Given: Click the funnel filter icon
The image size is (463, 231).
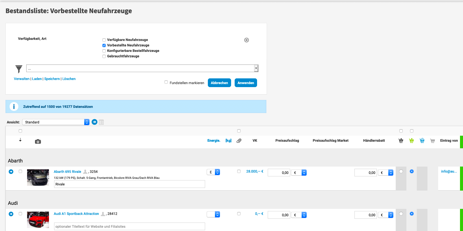Looking at the screenshot, I should pyautogui.click(x=19, y=69).
